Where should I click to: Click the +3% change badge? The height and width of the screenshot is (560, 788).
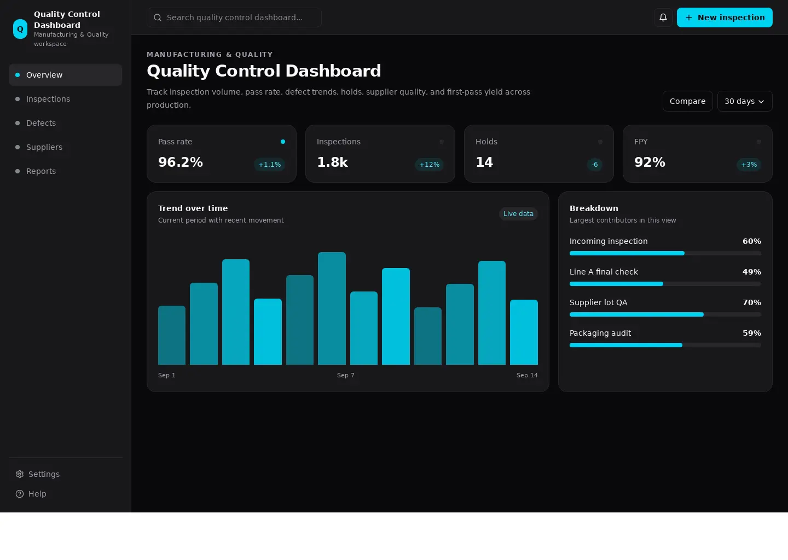pyautogui.click(x=749, y=165)
